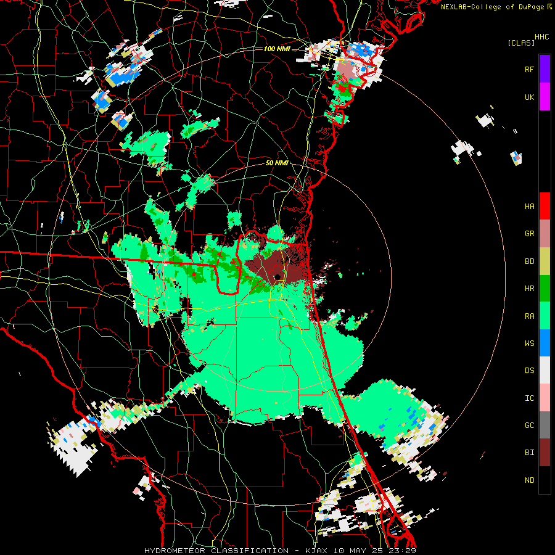Click the HHC legend title
This screenshot has height=555, width=555.
click(541, 37)
